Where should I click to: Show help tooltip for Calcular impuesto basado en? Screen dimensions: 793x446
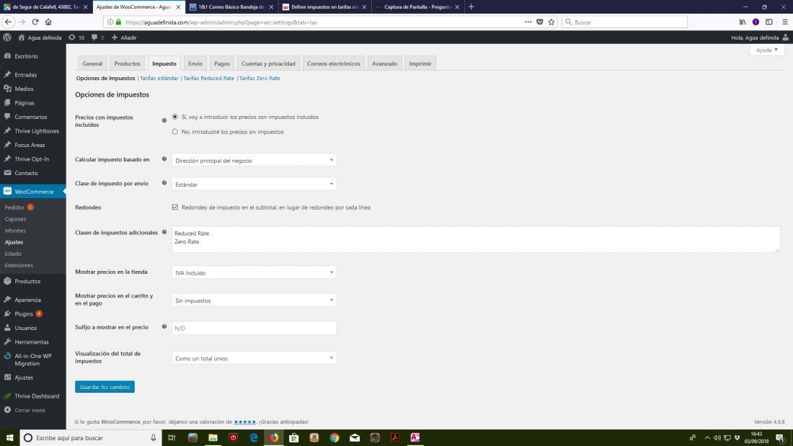click(164, 159)
